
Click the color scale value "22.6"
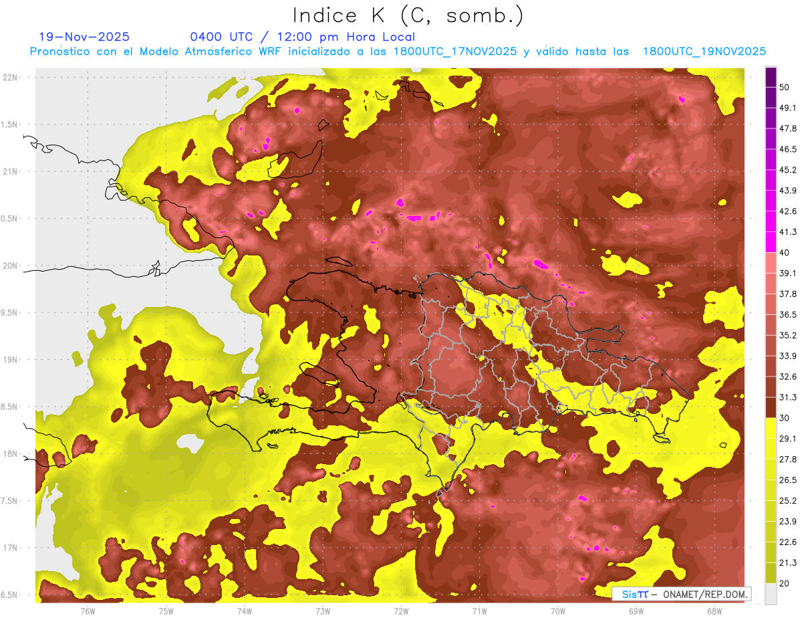788,542
